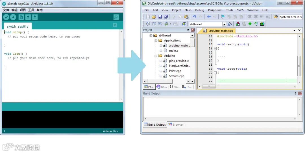Open Options for Target wand icon

[230, 24]
